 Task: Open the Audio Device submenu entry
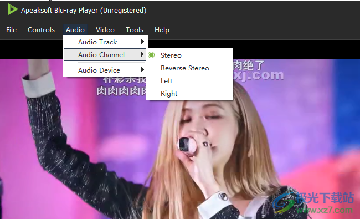coord(105,70)
